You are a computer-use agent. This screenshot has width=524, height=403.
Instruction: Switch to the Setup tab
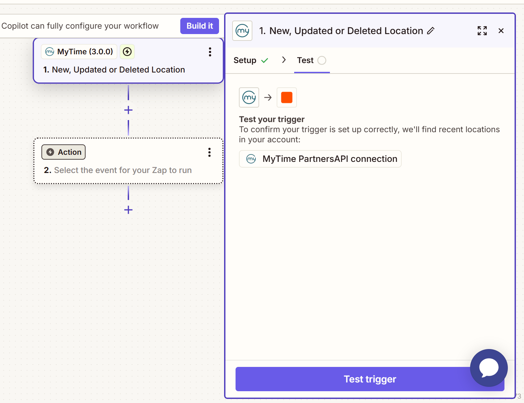click(251, 60)
